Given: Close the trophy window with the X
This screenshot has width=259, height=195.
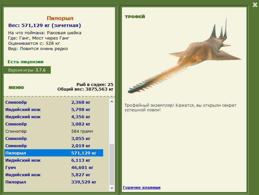Looking at the screenshot, I should click(x=255, y=5).
